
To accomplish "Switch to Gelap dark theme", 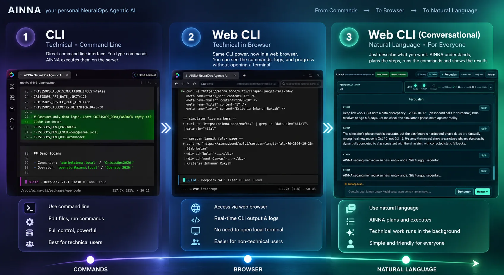I will coord(433,74).
